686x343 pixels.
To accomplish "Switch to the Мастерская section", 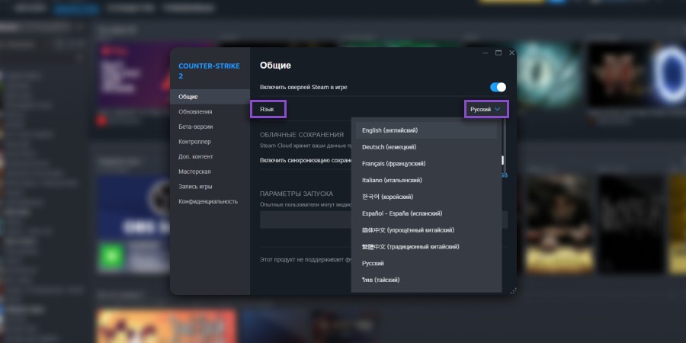I will [210, 171].
